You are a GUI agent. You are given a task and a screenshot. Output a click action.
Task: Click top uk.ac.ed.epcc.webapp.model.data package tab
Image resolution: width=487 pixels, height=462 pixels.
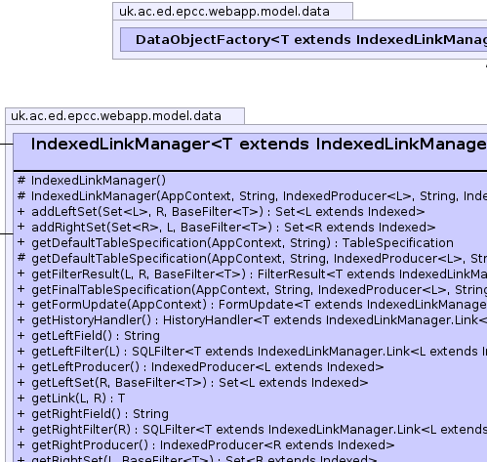232,12
